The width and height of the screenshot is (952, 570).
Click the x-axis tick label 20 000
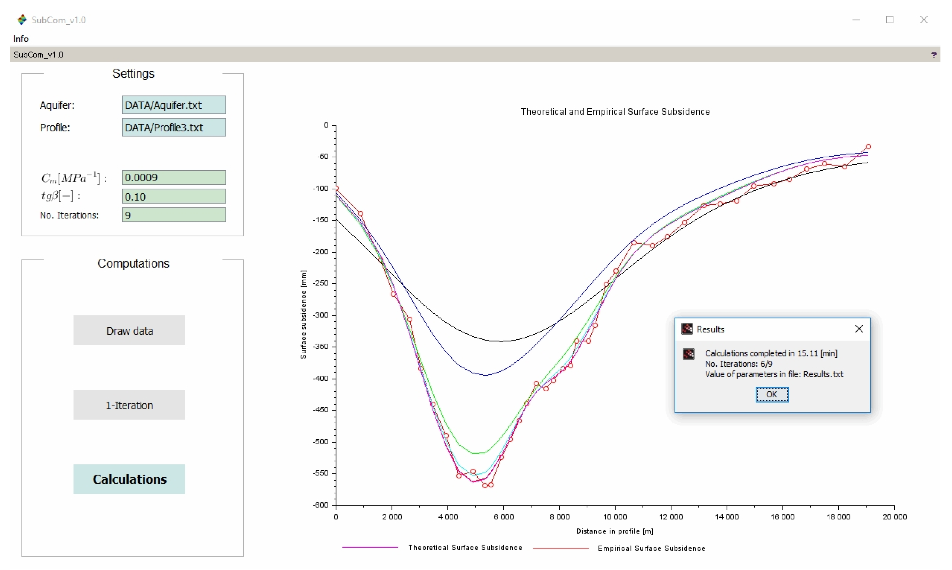[x=894, y=517]
